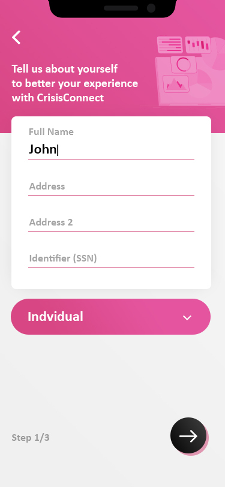Click the 'to better your experience' line
This screenshot has height=487, width=225.
[x=75, y=83]
